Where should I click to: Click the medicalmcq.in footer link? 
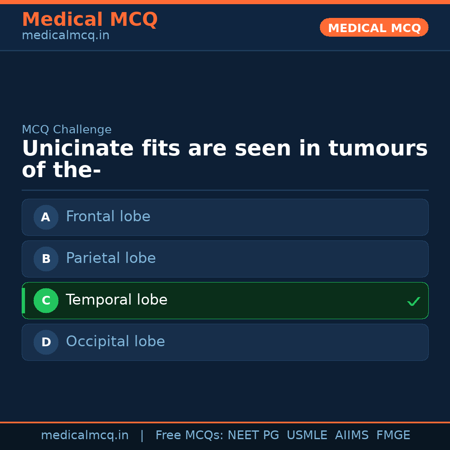point(85,435)
